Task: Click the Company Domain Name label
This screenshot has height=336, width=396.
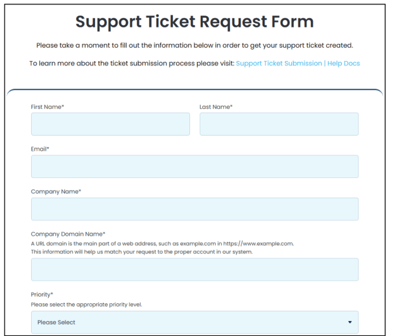Action: pos(68,234)
